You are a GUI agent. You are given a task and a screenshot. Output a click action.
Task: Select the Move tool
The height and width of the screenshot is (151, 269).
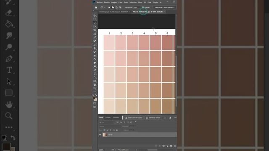pyautogui.click(x=95, y=16)
